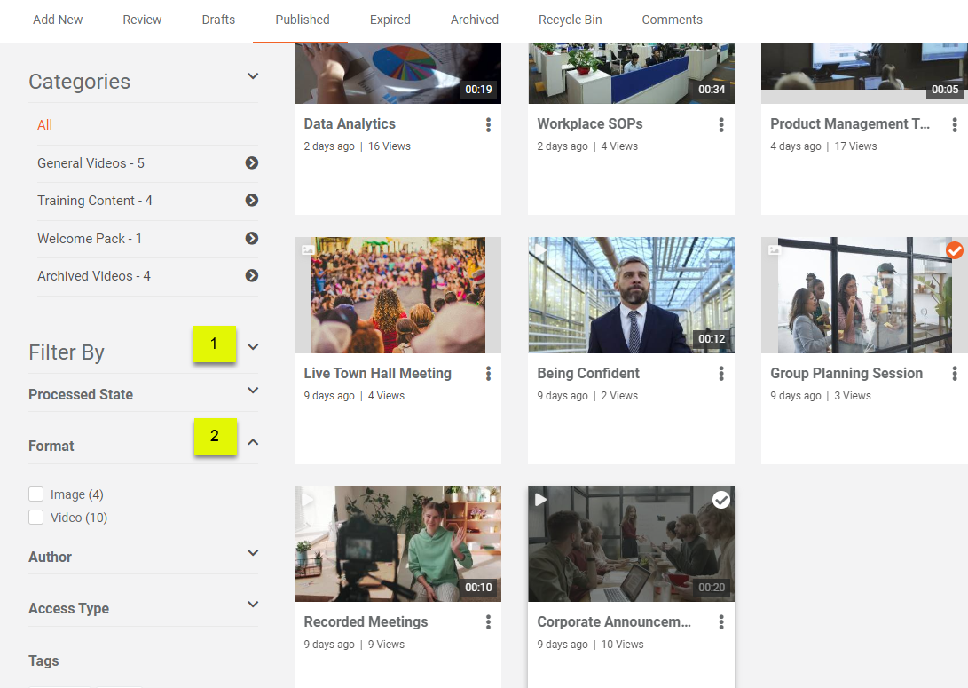Enable the Image format checkbox
Viewport: 968px width, 688px height.
pos(35,494)
